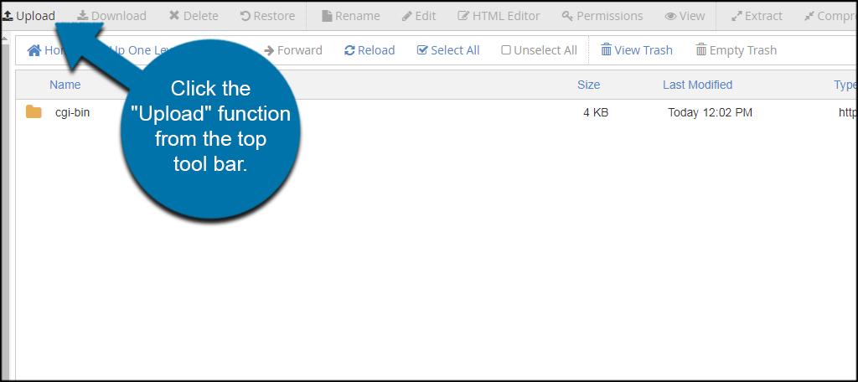Click Unselect All checkbox button

click(x=539, y=50)
